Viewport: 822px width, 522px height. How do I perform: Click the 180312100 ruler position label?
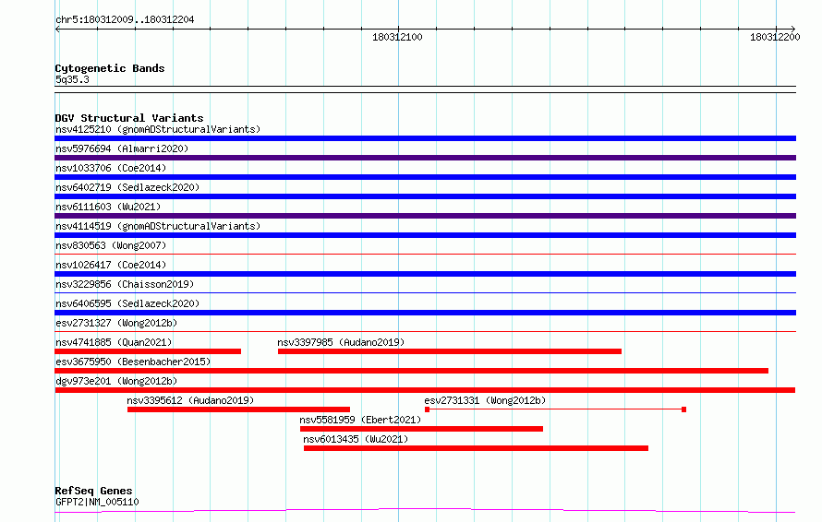point(397,37)
